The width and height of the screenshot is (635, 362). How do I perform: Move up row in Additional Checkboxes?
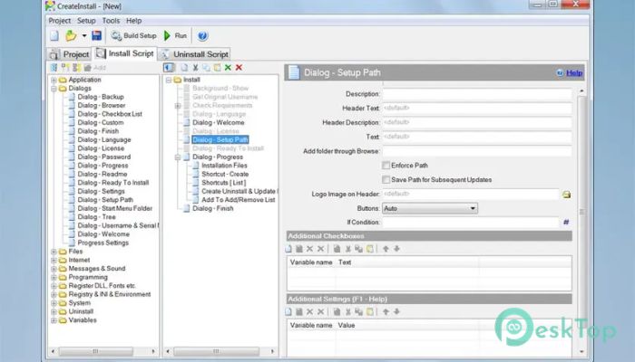386,249
